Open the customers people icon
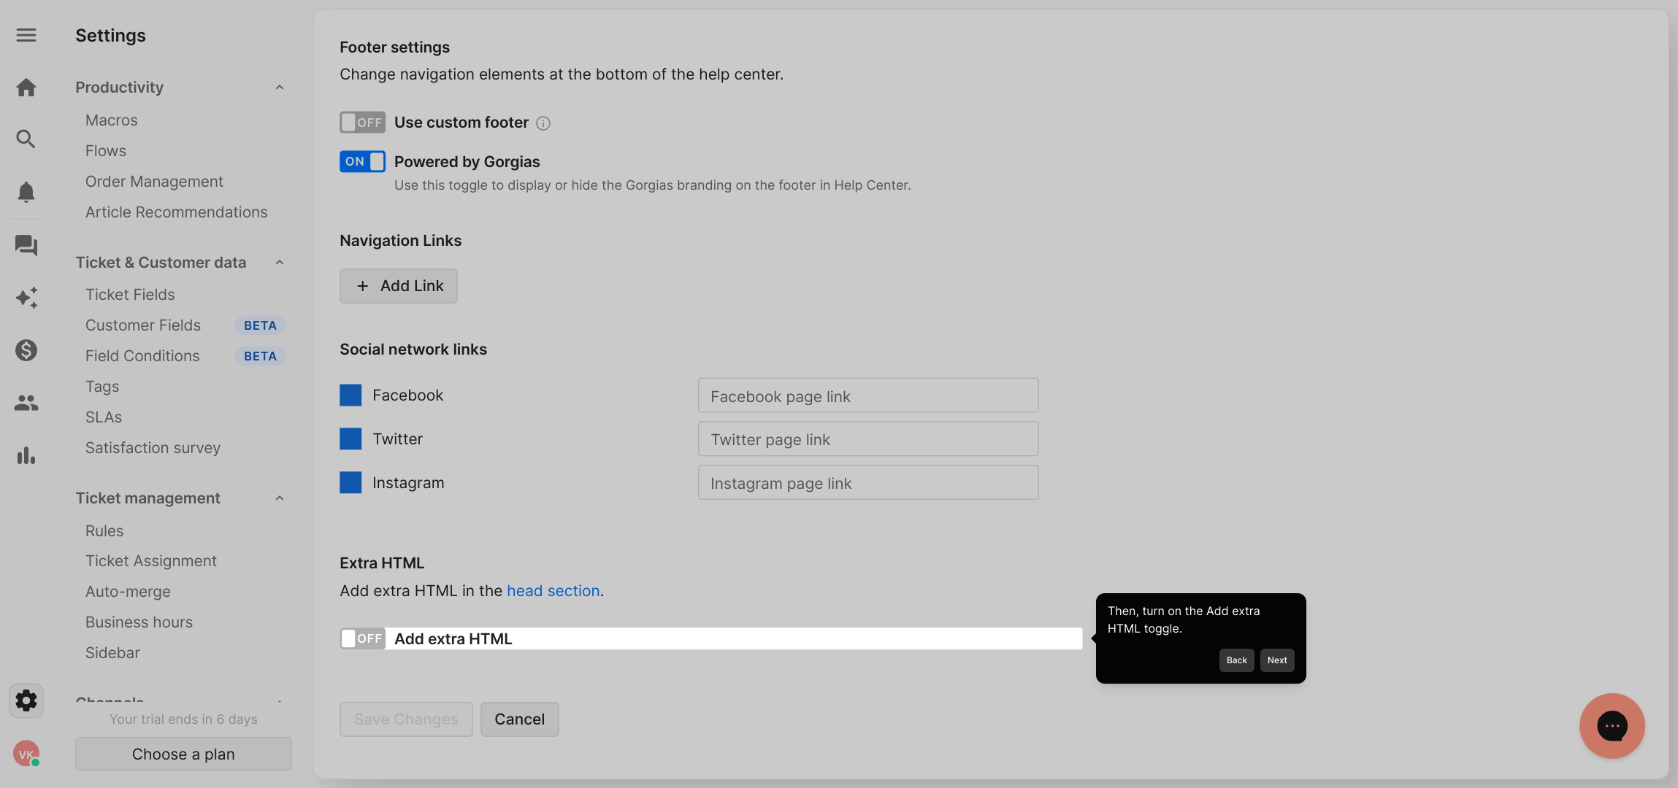Screen dimensions: 1678x788 pos(26,403)
